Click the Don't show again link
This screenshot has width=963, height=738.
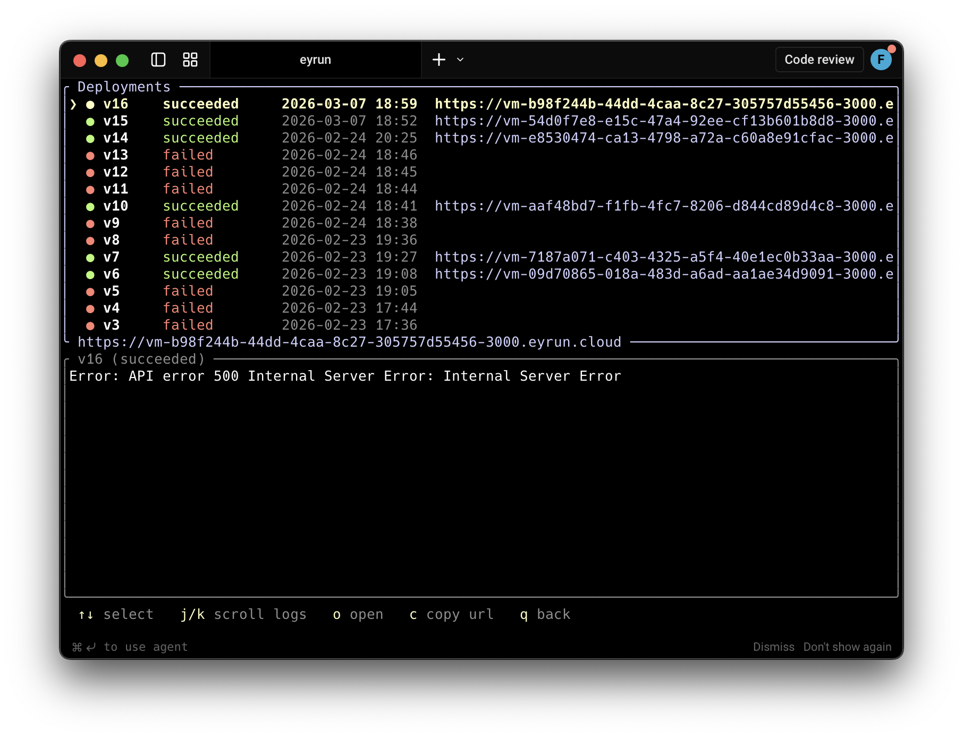(847, 647)
